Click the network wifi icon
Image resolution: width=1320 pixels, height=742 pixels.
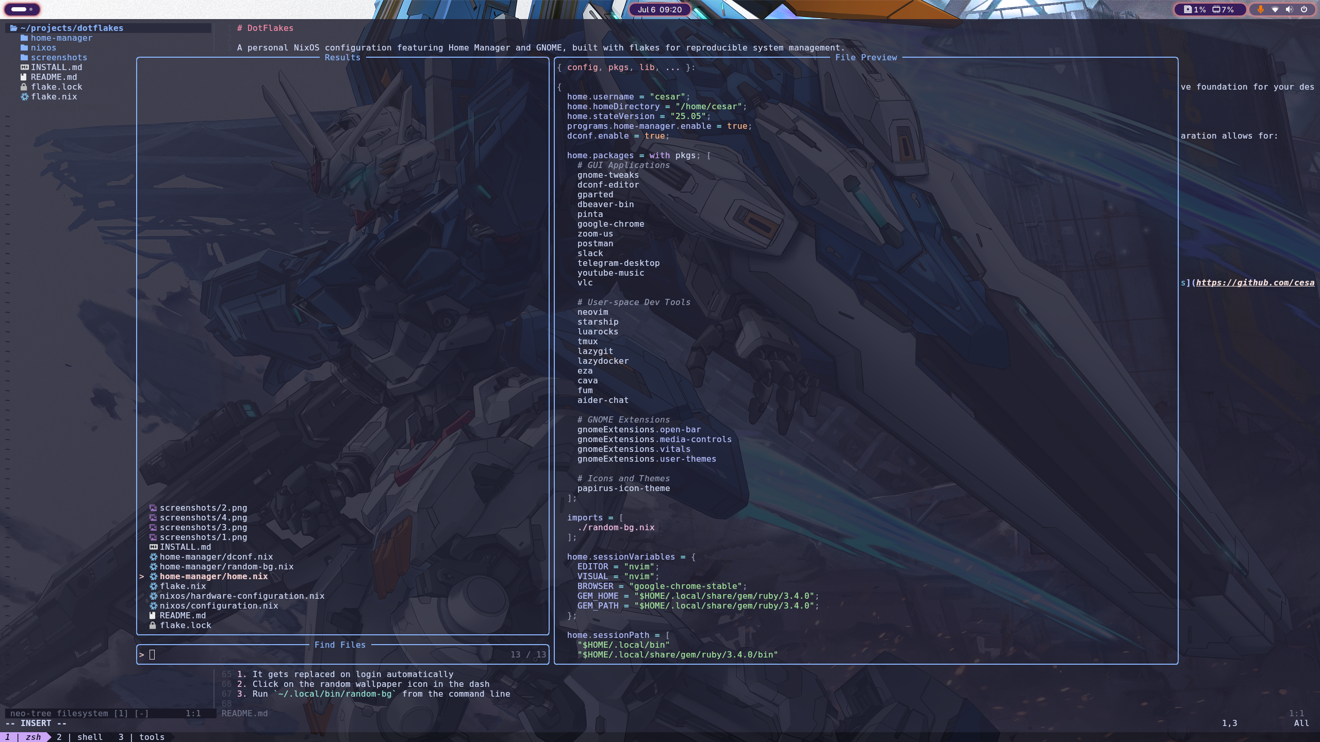[x=1275, y=9]
